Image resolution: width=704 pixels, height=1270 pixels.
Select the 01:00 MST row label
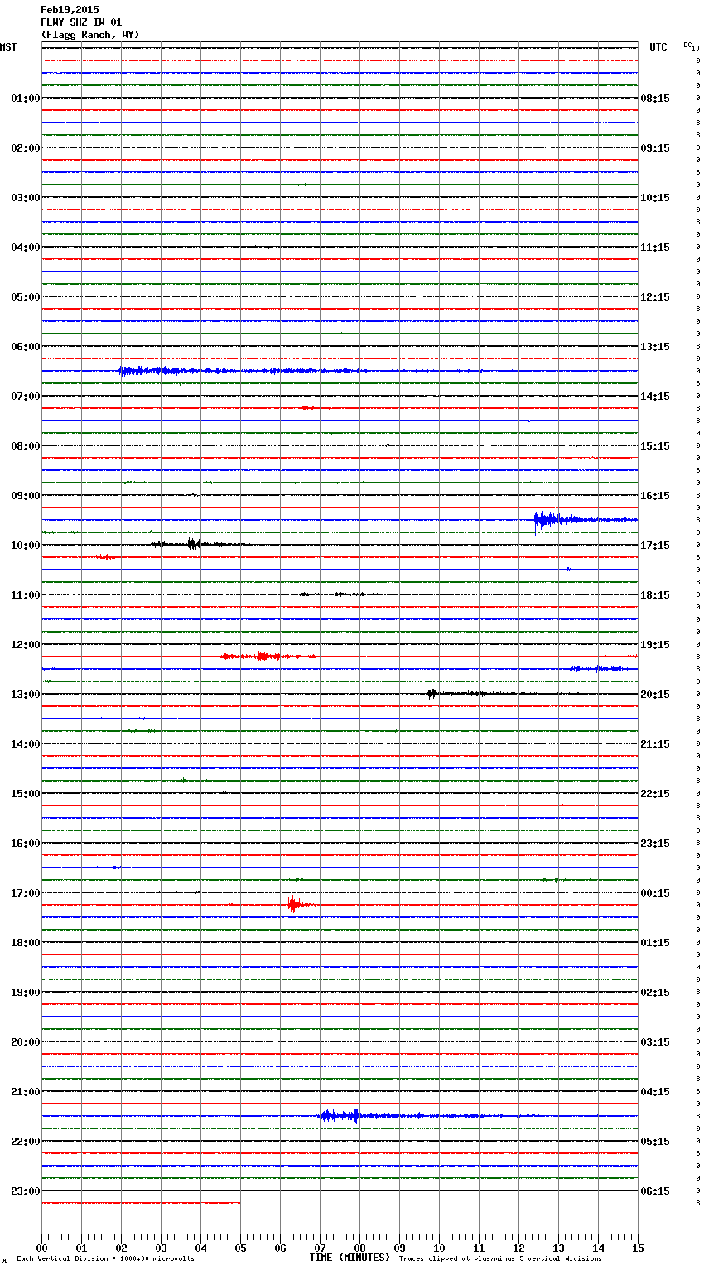[26, 99]
